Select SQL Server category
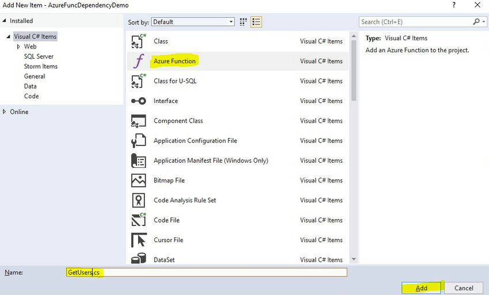The width and height of the screenshot is (489, 295). tap(39, 56)
